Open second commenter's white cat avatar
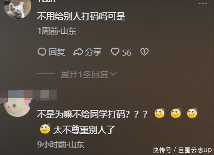This screenshot has height=155, width=214. 18,107
